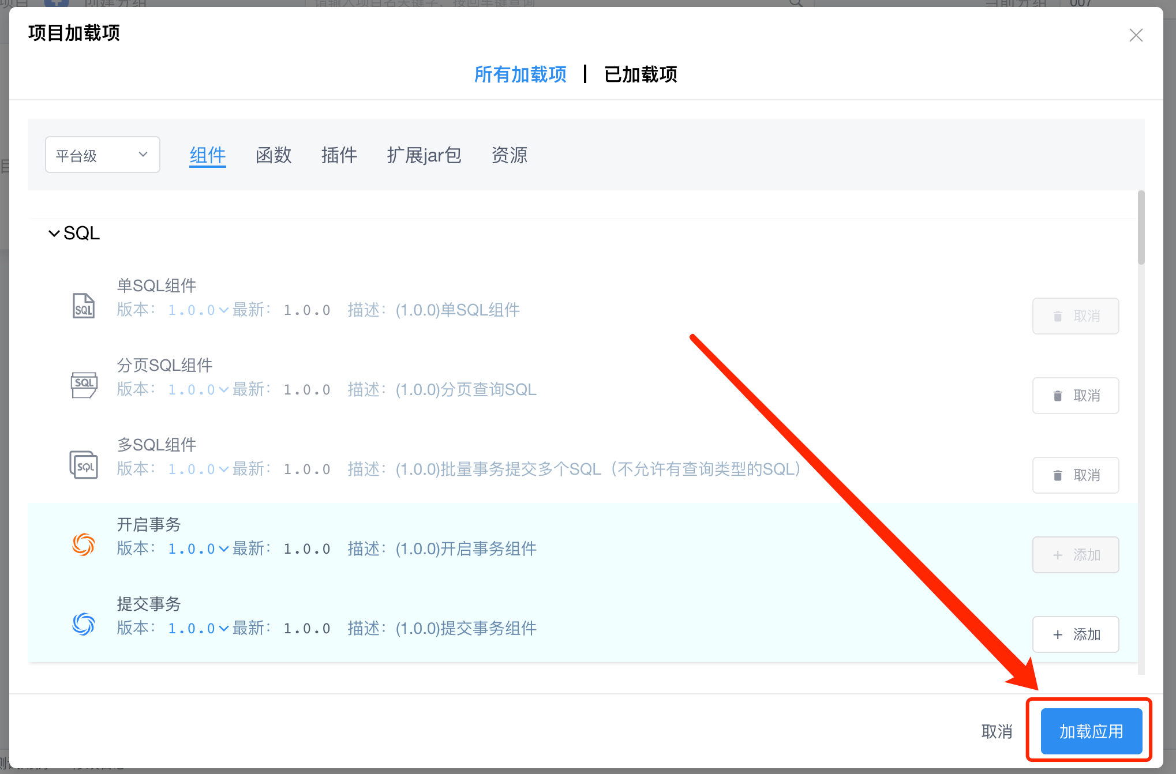Click the blue 提交事务 swirl icon
The image size is (1176, 774).
click(x=84, y=624)
